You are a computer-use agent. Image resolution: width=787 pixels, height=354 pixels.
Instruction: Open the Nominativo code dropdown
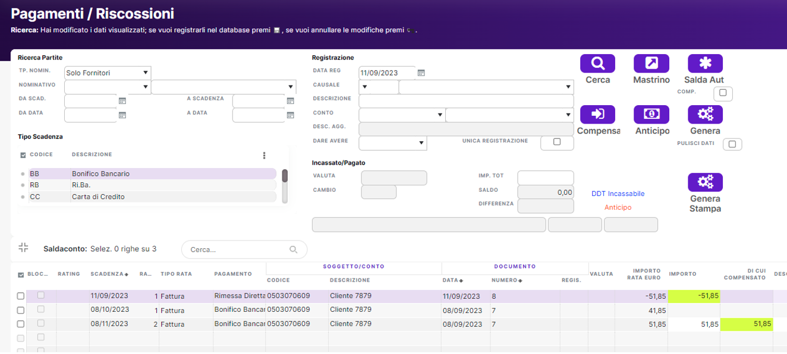pyautogui.click(x=146, y=87)
